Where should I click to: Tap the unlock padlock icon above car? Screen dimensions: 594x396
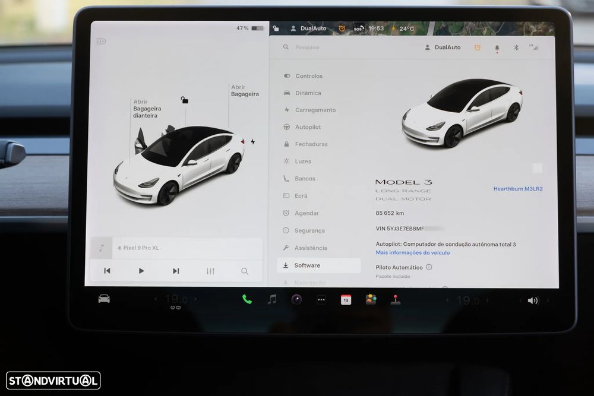tap(184, 100)
